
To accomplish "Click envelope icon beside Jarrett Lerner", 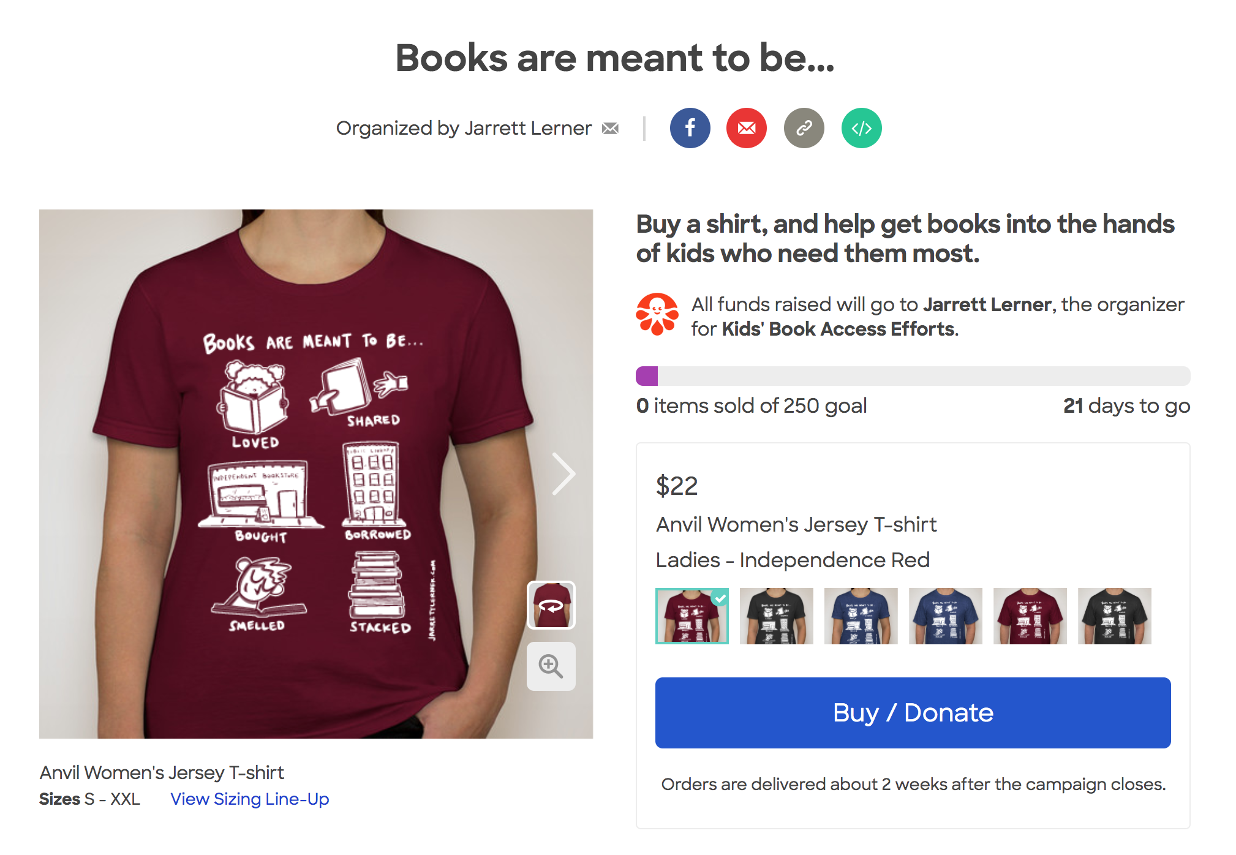I will (x=610, y=129).
